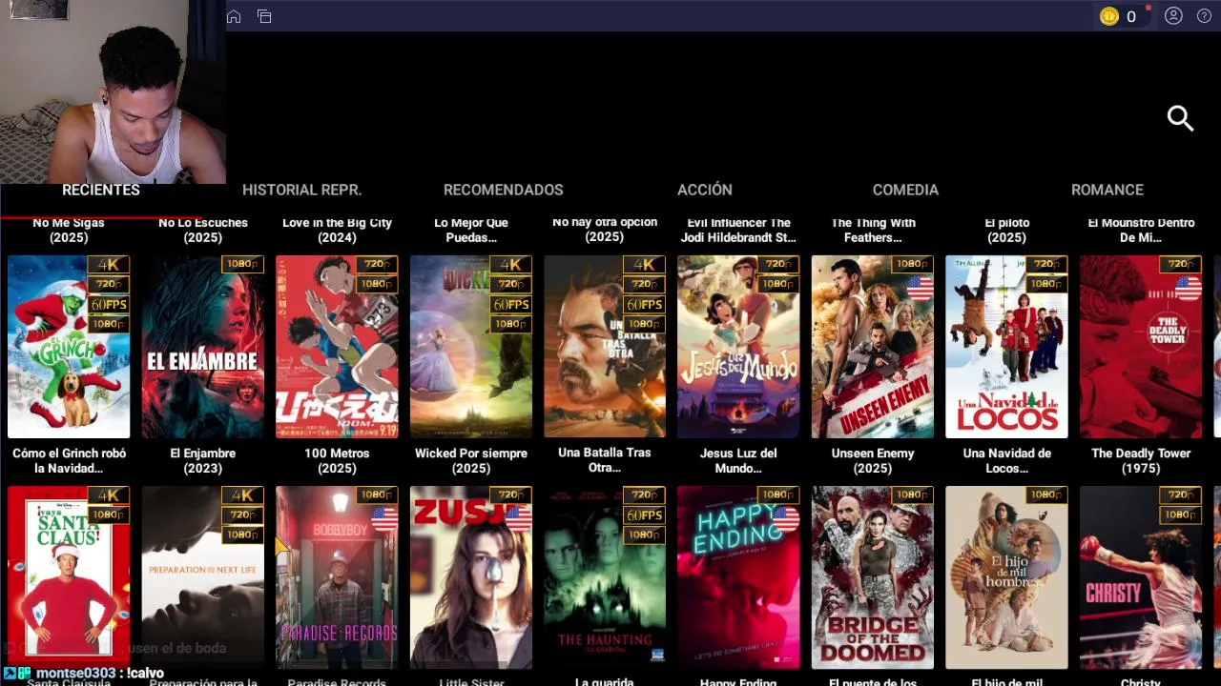
Task: Click the title 'Lo Mejor Que Puedas...'
Action: point(471,230)
